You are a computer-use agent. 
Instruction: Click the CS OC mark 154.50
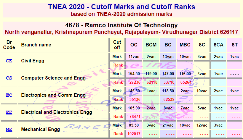point(134,74)
